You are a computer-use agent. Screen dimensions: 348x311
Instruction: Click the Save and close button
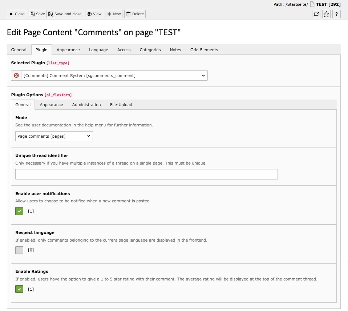click(x=65, y=14)
